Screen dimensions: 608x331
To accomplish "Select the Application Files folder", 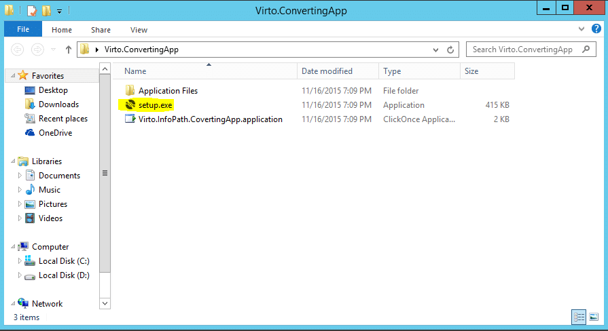I will (x=168, y=91).
